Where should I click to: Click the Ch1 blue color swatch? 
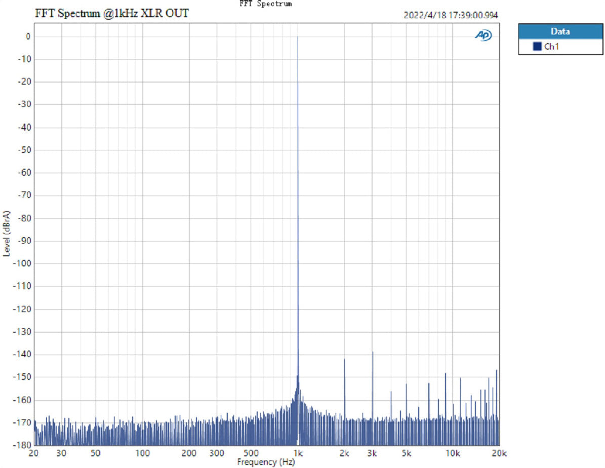pyautogui.click(x=537, y=47)
